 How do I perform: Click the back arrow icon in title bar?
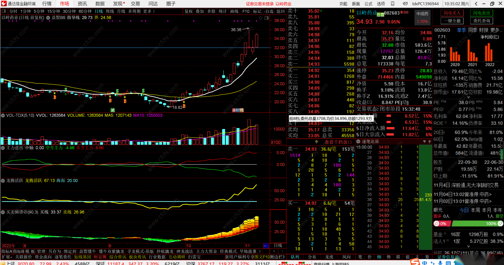(476, 4)
